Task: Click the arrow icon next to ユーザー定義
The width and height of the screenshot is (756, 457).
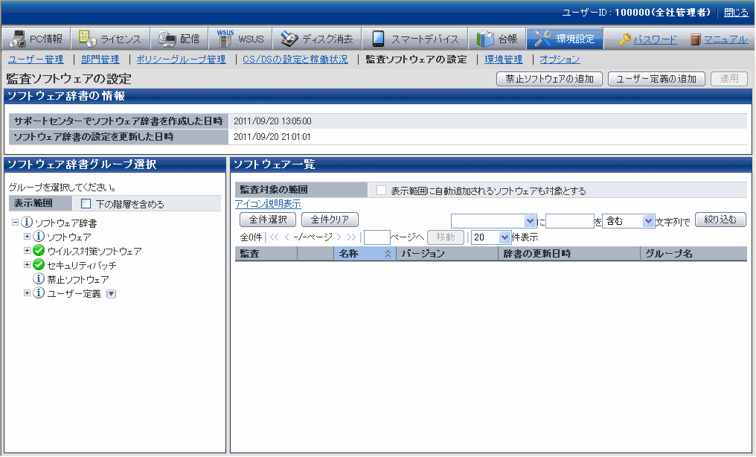Action: tap(112, 294)
